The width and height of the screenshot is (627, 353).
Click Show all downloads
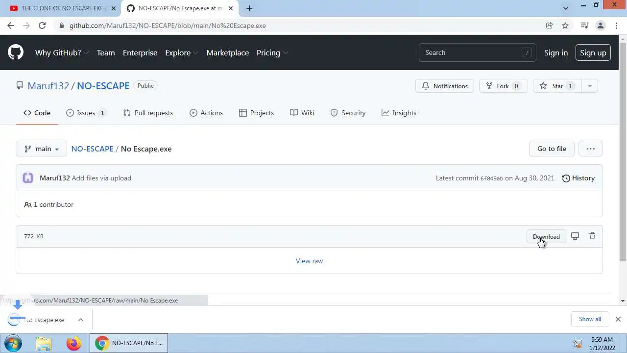click(x=590, y=319)
